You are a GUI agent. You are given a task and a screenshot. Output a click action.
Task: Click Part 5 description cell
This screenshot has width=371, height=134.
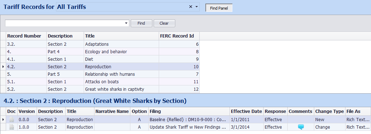[65, 74]
